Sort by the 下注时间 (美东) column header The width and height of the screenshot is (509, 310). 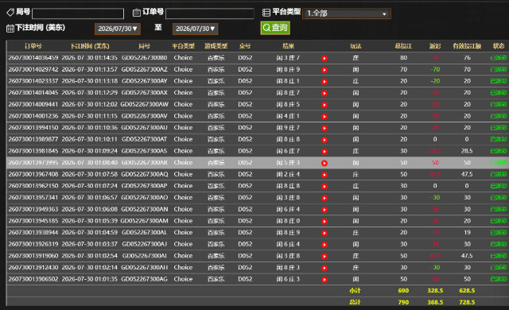90,46
